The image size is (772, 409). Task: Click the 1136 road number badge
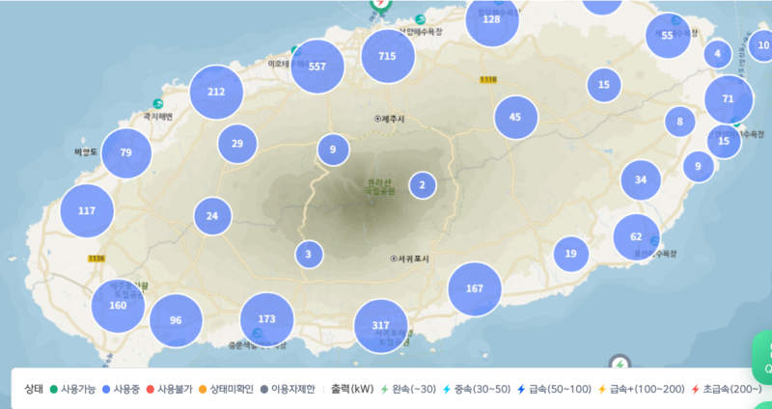(x=96, y=259)
